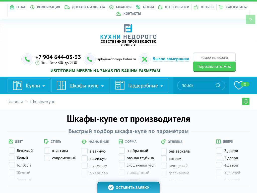Click the green phone handset icon

(x=27, y=59)
